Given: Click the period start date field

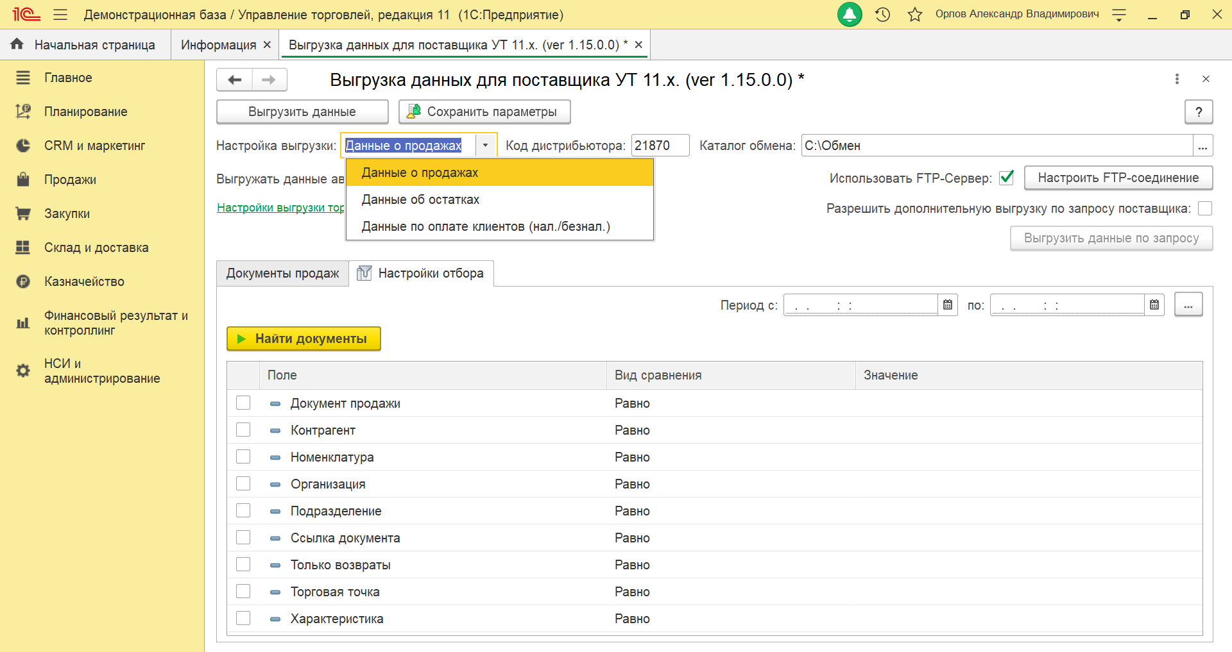Looking at the screenshot, I should (860, 305).
